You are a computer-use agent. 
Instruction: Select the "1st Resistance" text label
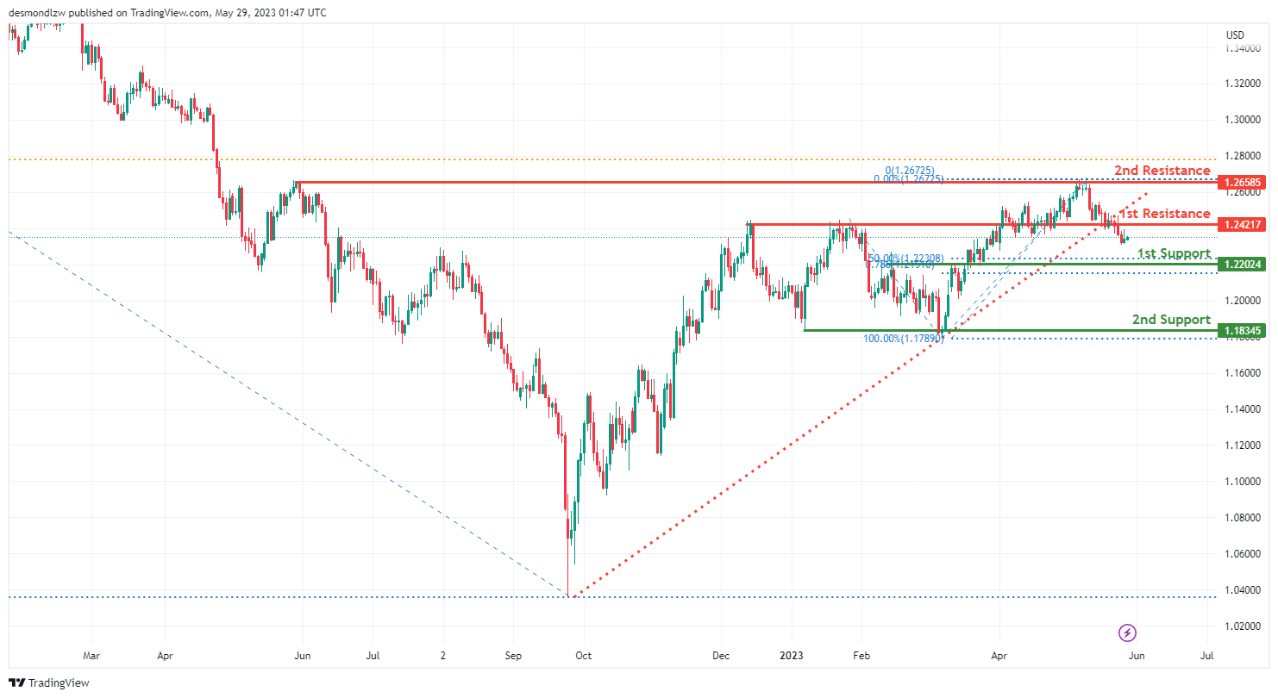(1164, 213)
